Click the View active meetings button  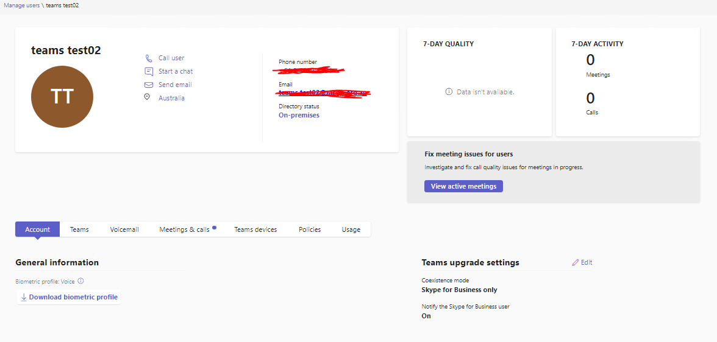point(463,186)
